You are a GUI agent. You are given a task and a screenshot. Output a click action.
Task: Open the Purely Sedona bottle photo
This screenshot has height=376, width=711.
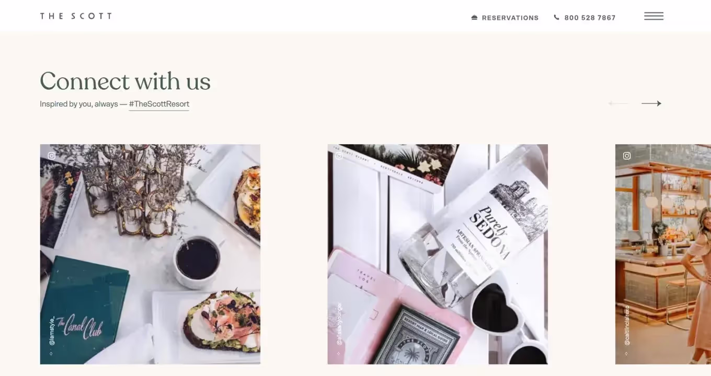[438, 254]
